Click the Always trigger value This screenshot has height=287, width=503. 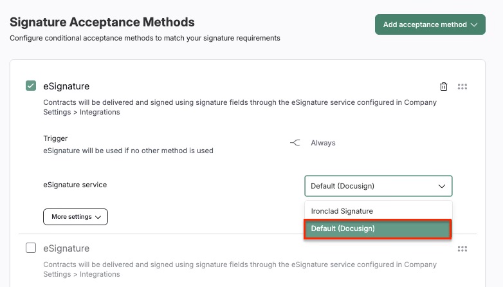pos(323,143)
